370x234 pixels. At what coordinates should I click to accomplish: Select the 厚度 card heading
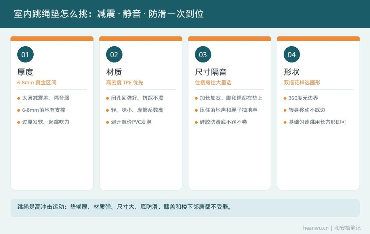[25, 72]
